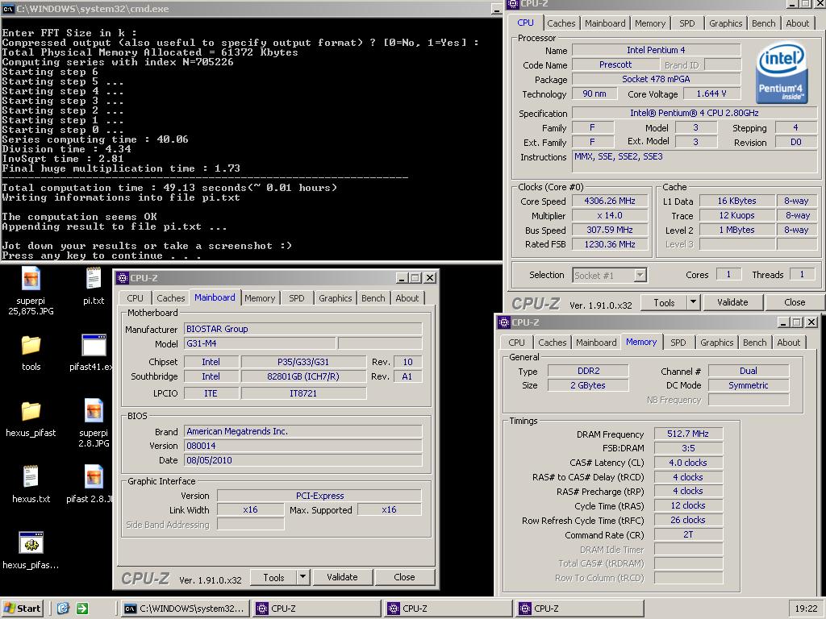This screenshot has height=619, width=826.
Task: Open About tab in Memory window
Action: click(788, 342)
